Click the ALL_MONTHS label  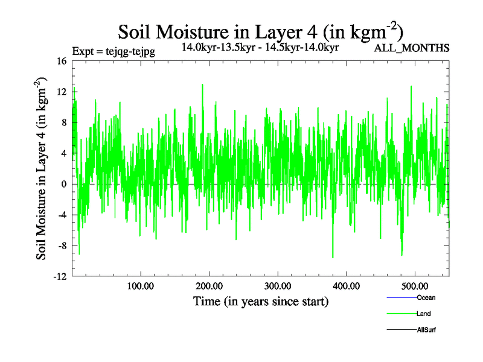(x=412, y=48)
